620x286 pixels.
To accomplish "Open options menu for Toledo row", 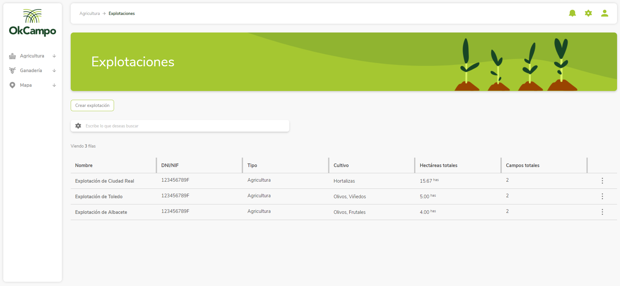I will click(602, 196).
